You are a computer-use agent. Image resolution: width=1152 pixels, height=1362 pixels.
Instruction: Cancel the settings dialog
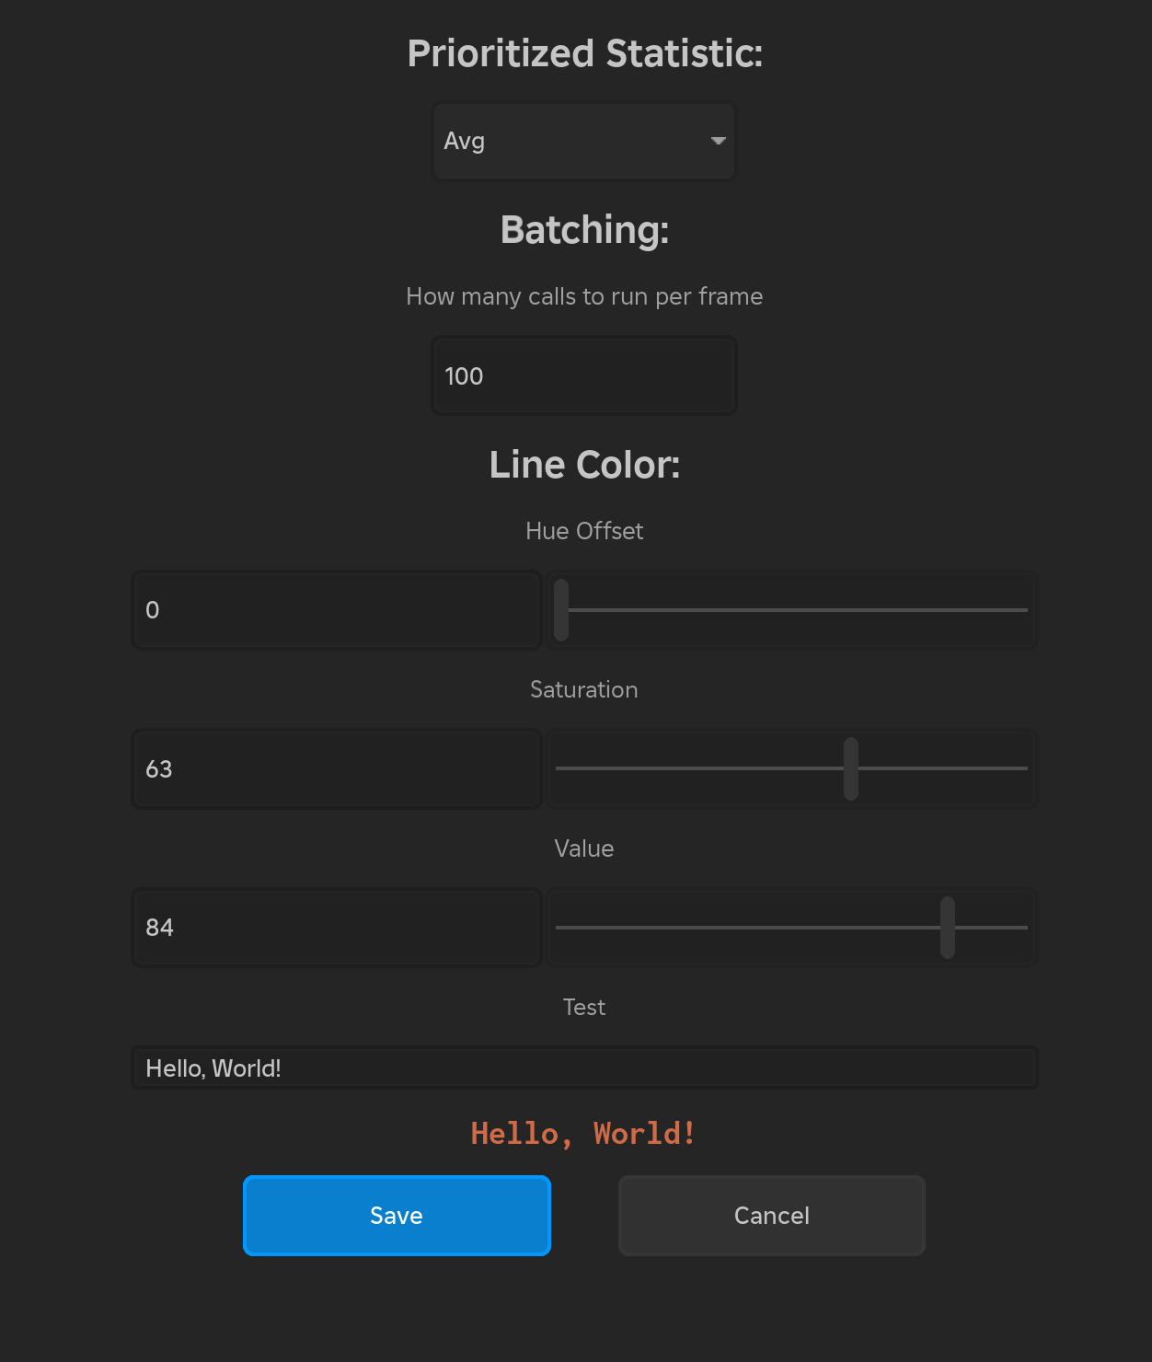771,1216
